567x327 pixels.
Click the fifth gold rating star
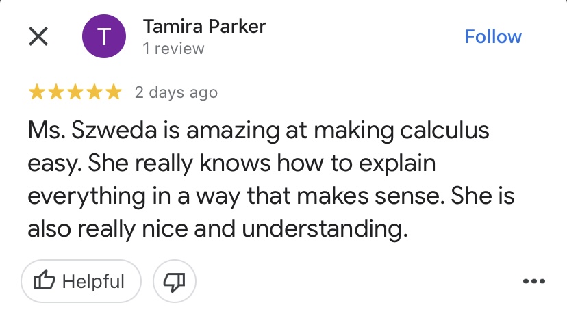coord(114,92)
